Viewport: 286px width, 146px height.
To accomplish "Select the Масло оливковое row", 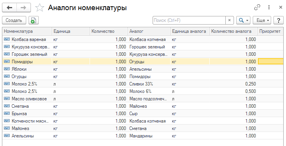I will coord(143,99).
